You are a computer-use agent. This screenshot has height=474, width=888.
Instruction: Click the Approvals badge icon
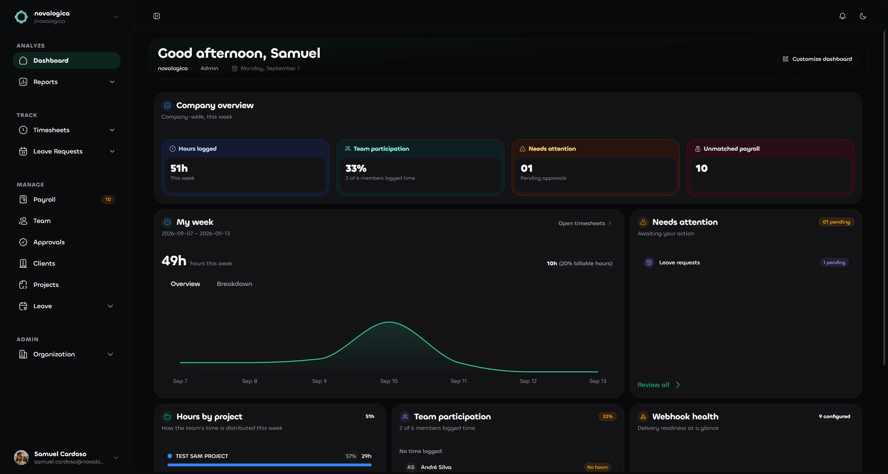[x=23, y=242]
